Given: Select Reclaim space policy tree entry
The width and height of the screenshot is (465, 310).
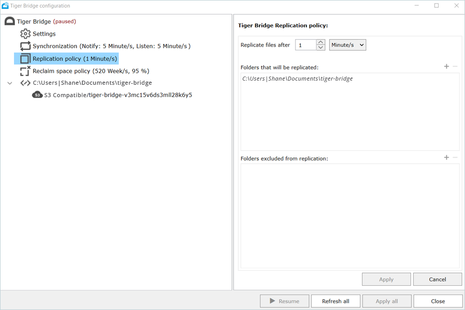Looking at the screenshot, I should point(90,71).
